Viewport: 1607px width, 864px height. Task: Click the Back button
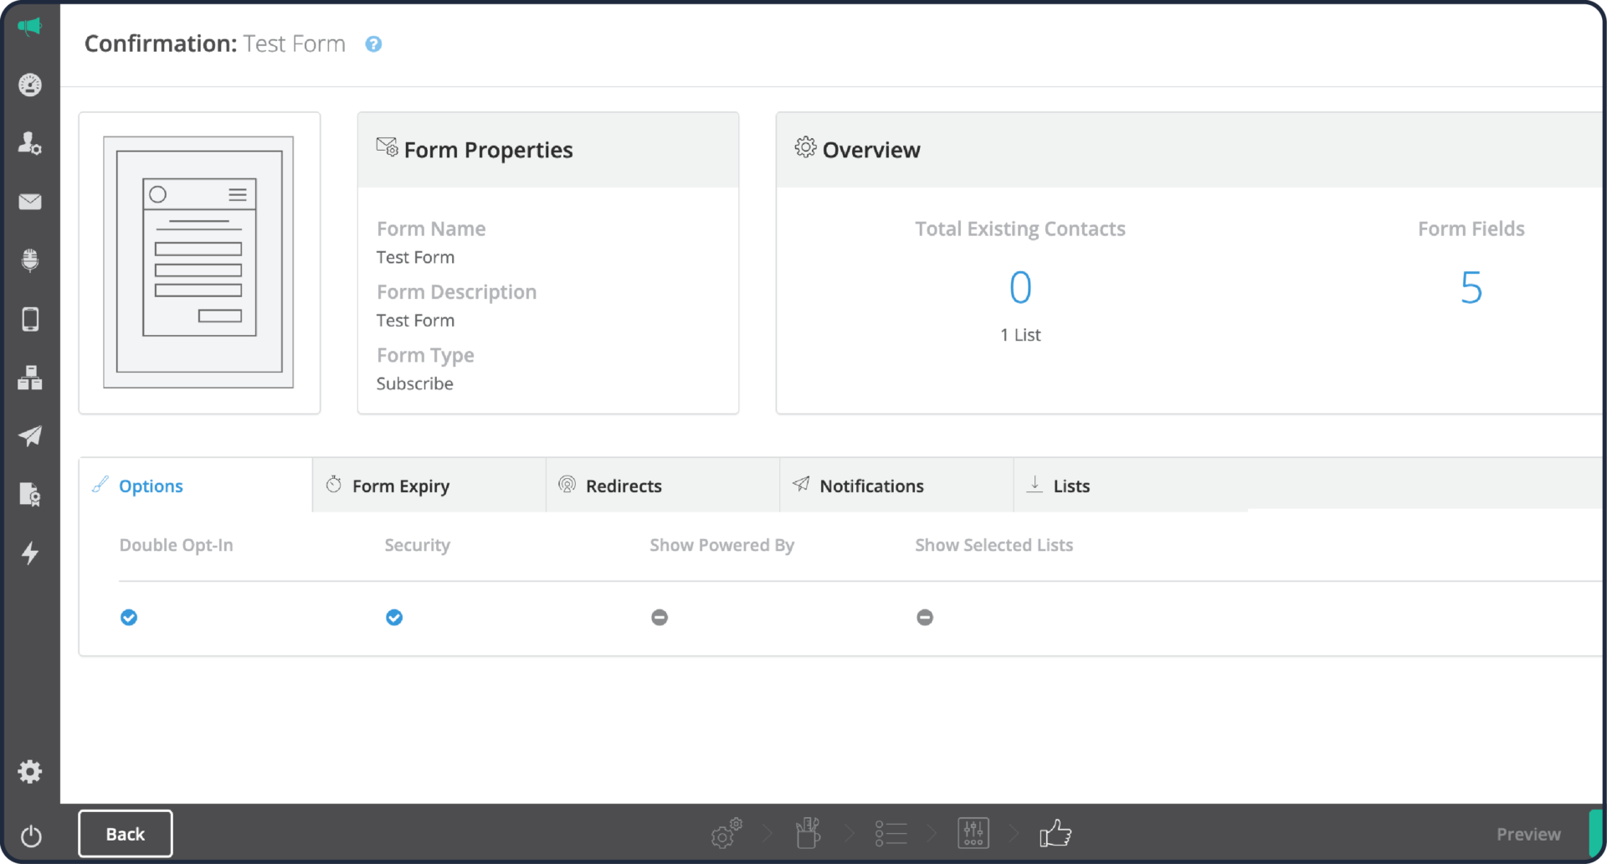coord(125,833)
